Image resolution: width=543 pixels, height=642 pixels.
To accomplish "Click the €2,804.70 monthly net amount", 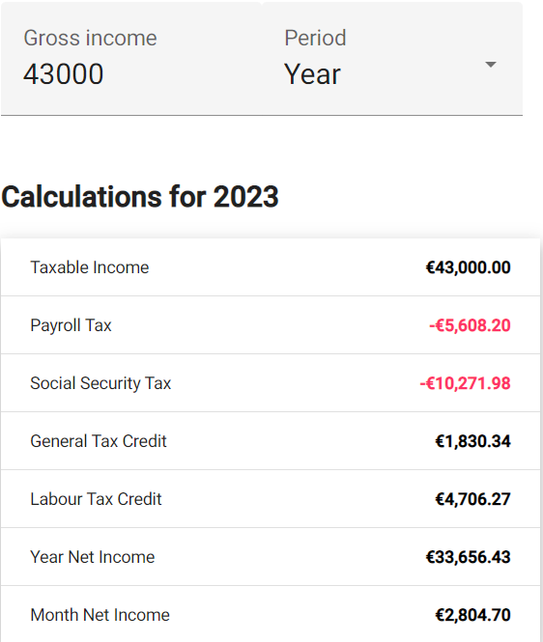I will 472,615.
